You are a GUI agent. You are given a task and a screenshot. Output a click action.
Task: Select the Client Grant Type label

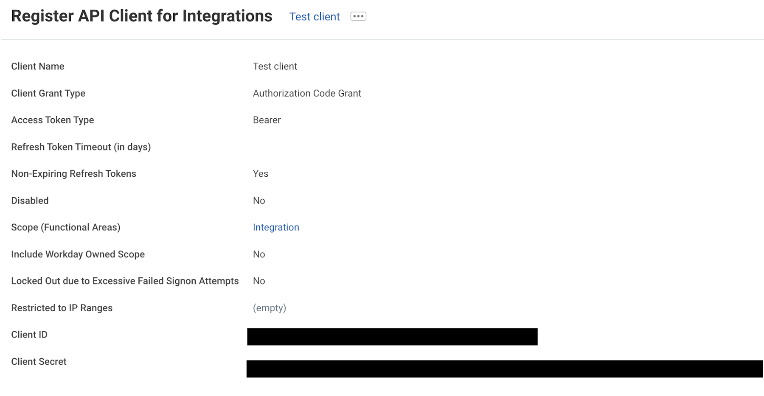(x=48, y=93)
